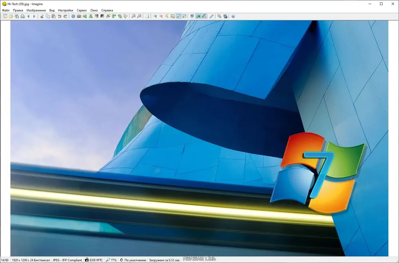The image size is (399, 263).
Task: Open the Сервис menu
Action: point(82,10)
